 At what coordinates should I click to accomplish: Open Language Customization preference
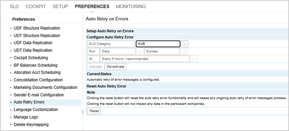pyautogui.click(x=36, y=110)
